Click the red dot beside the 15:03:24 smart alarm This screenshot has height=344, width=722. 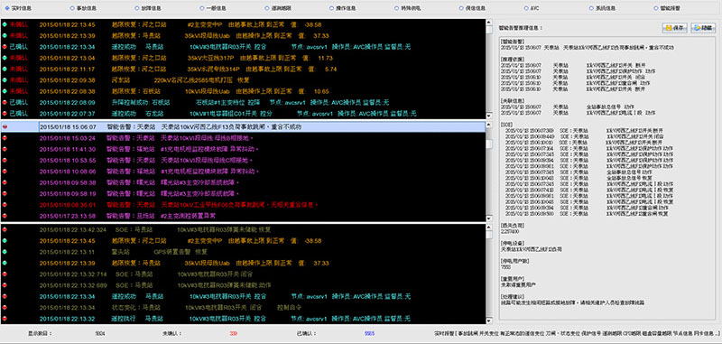pyautogui.click(x=5, y=138)
